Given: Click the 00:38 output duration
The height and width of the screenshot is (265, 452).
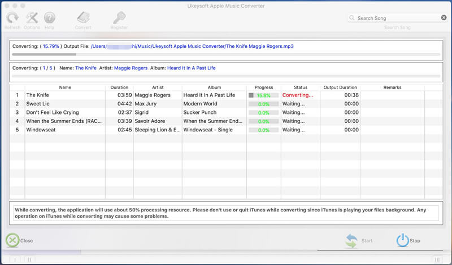Looking at the screenshot, I should pyautogui.click(x=351, y=95).
